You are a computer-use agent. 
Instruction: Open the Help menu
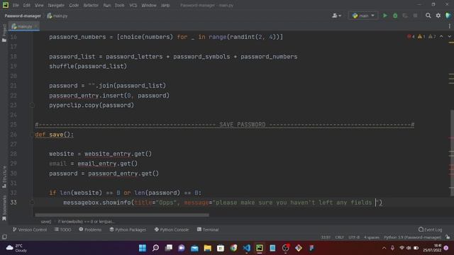[165, 5]
